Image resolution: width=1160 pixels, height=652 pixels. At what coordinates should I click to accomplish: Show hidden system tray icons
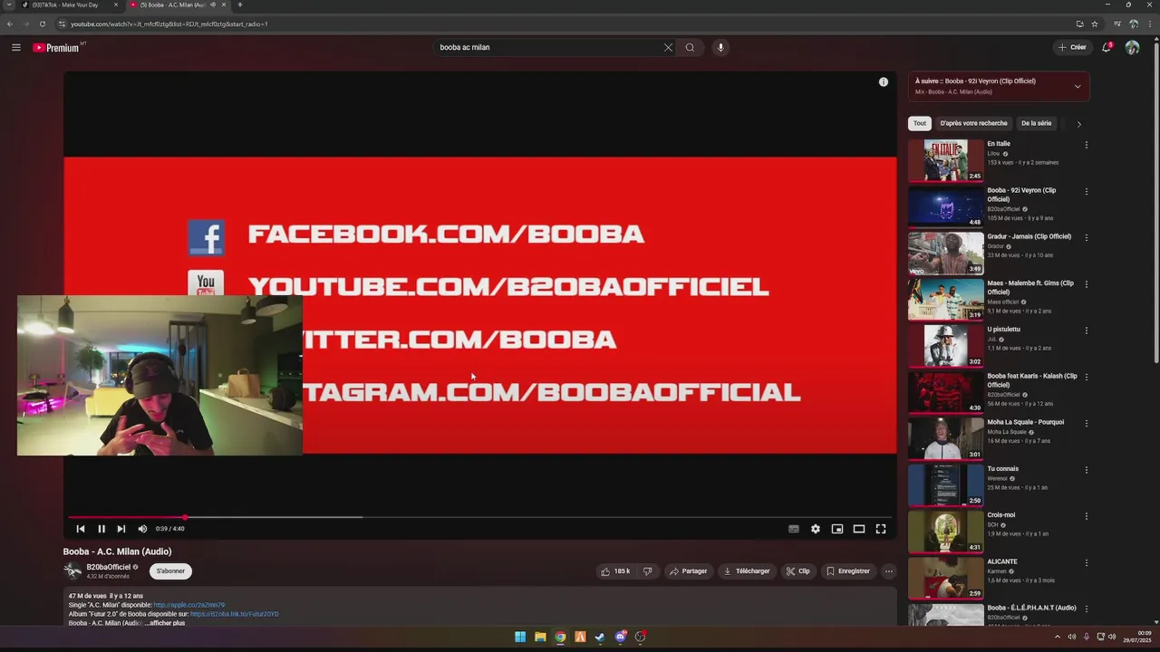click(1057, 637)
